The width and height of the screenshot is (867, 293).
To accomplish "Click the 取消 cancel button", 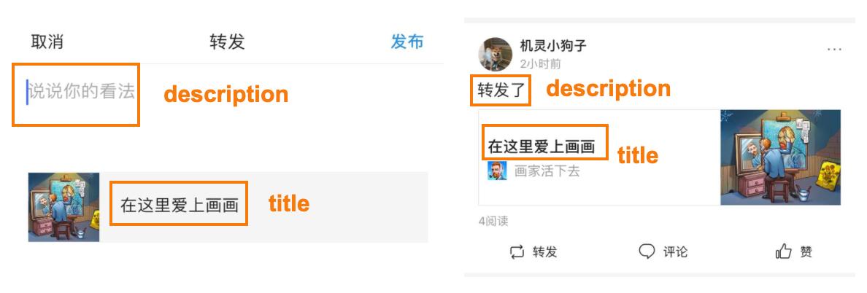I will [47, 42].
